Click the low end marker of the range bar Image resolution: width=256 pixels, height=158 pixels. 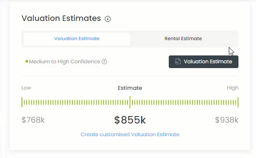coord(22,102)
